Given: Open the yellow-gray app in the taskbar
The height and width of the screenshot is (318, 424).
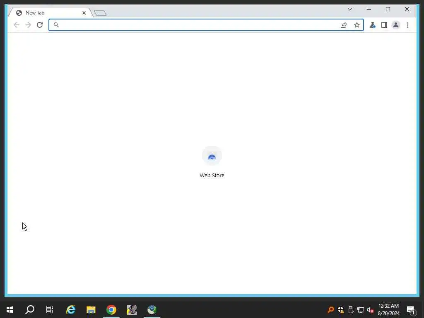Looking at the screenshot, I should 132,310.
